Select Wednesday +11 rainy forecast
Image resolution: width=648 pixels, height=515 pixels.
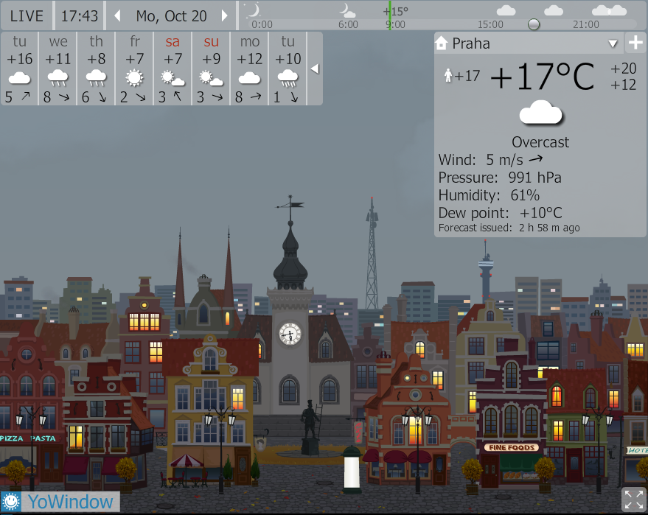coord(58,69)
